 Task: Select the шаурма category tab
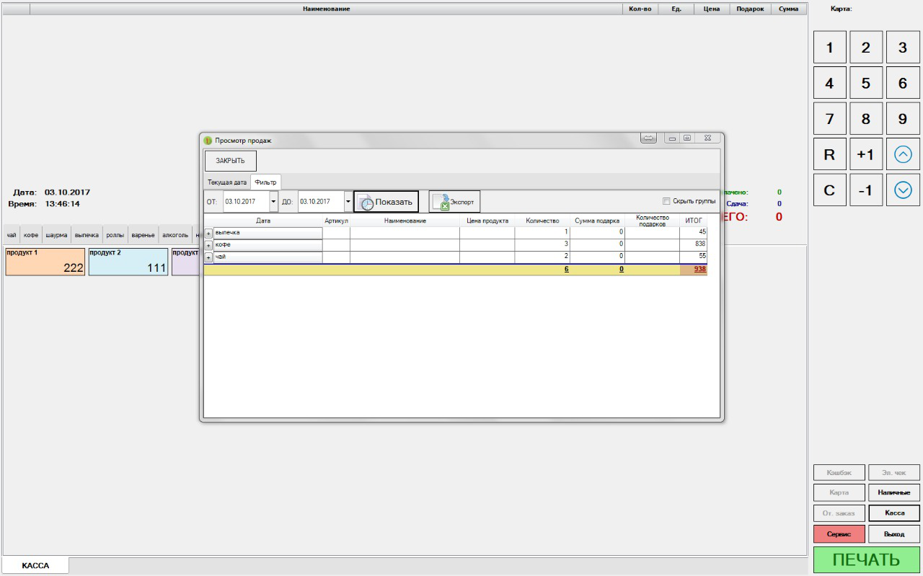(x=56, y=235)
